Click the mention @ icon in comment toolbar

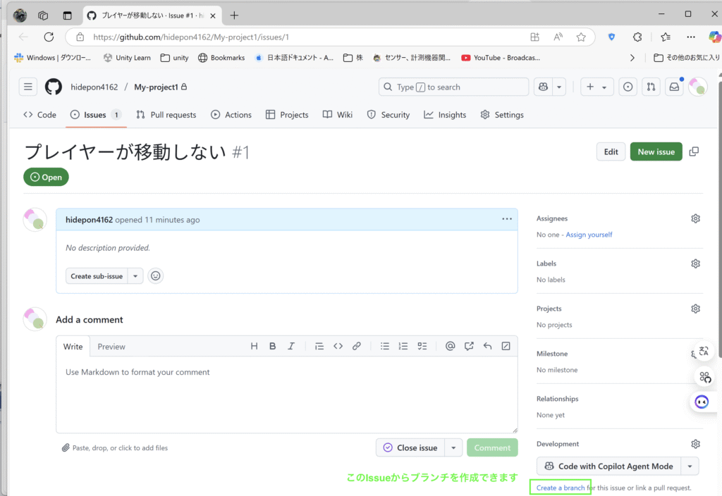pos(450,346)
